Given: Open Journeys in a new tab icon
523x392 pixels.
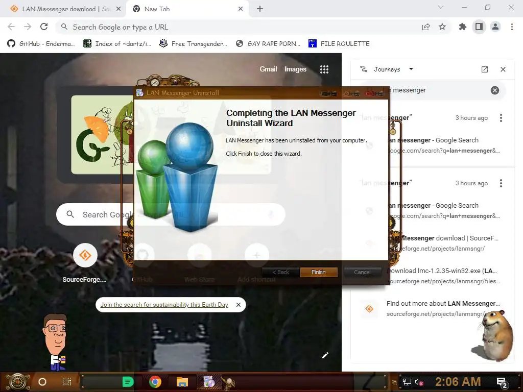Looking at the screenshot, I should tap(485, 69).
